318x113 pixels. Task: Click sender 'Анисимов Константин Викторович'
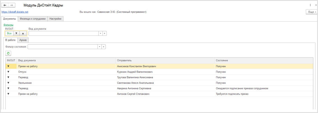tap(137, 66)
